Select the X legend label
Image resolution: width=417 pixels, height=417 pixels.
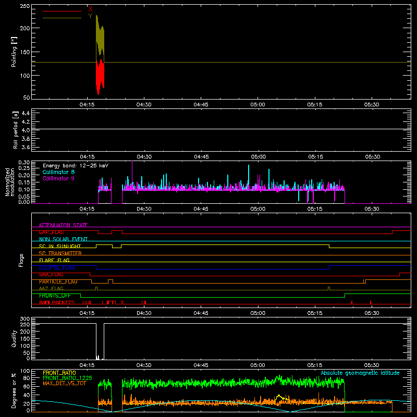[x=90, y=9]
